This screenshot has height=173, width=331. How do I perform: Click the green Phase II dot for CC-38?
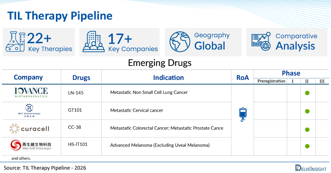[307, 129]
